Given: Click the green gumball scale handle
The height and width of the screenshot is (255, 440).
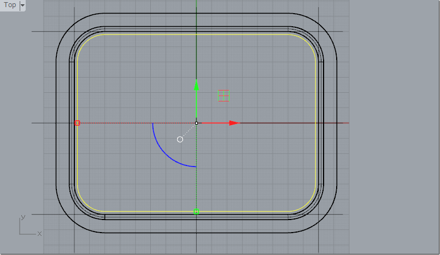Looking at the screenshot, I should (196, 211).
